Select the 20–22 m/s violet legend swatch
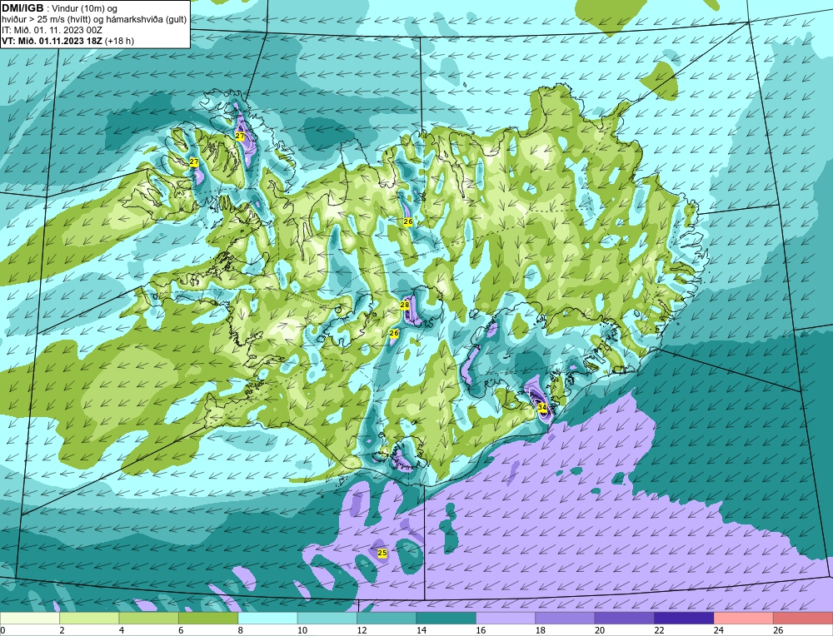Viewport: 833px width, 636px height. click(x=625, y=619)
